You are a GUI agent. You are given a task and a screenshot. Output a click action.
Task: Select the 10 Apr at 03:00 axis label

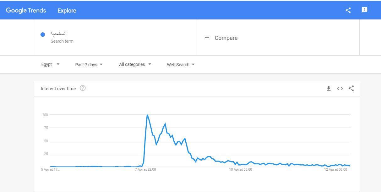point(240,170)
